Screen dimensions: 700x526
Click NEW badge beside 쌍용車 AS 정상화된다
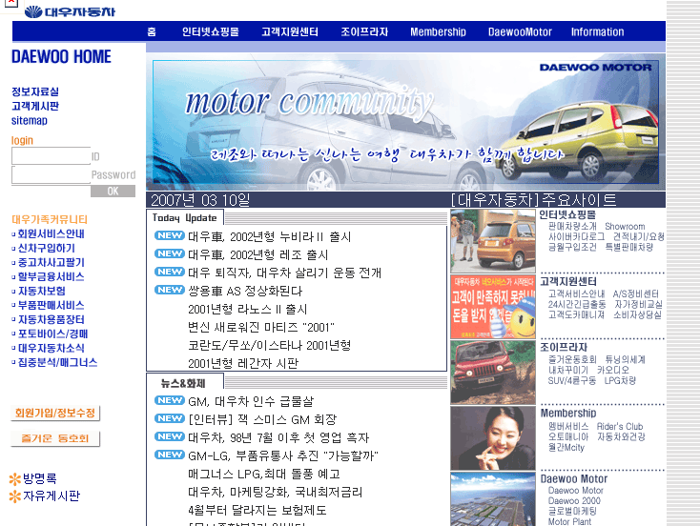tap(170, 290)
